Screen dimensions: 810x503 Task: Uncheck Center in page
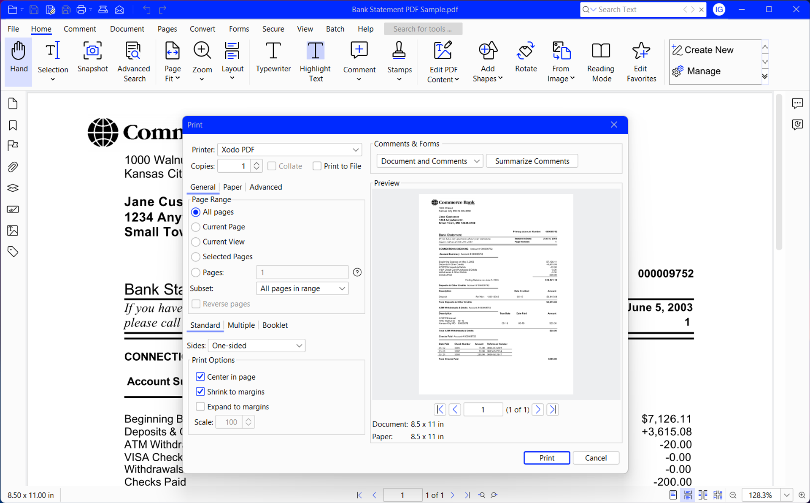200,376
